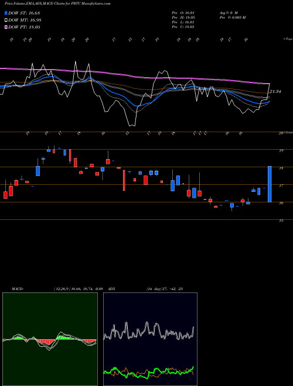Open the dark blue ADX indicator panel
This screenshot has height=386, width=293.
pos(150,339)
